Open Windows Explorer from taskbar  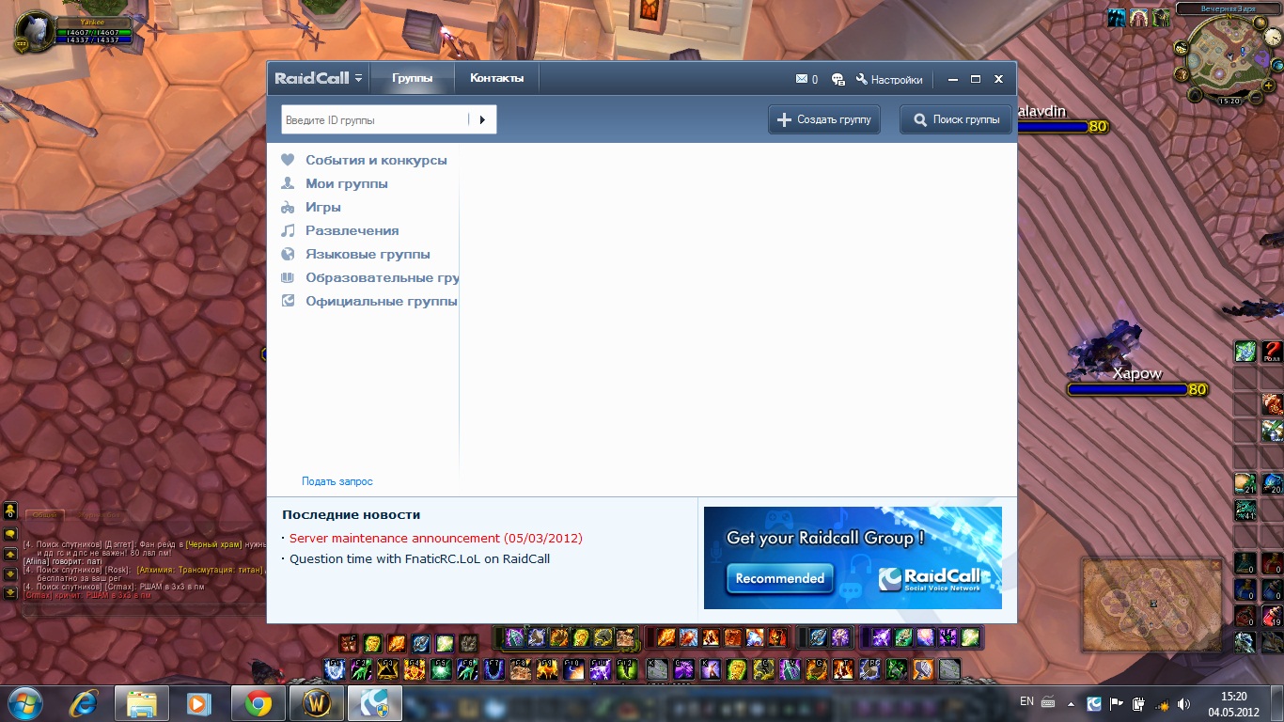point(141,703)
